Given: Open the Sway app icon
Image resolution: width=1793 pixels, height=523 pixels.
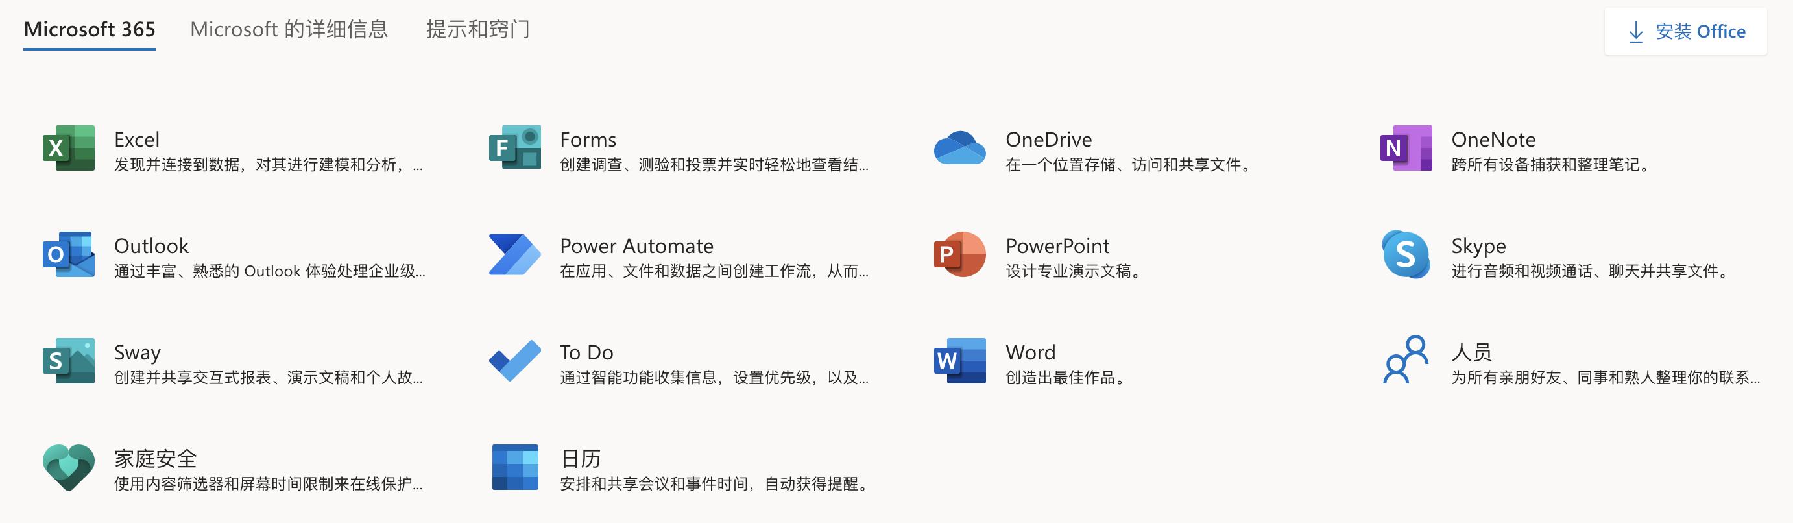Looking at the screenshot, I should click(x=68, y=361).
